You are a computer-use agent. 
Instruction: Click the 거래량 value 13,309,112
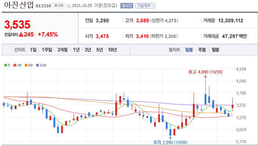point(231,21)
